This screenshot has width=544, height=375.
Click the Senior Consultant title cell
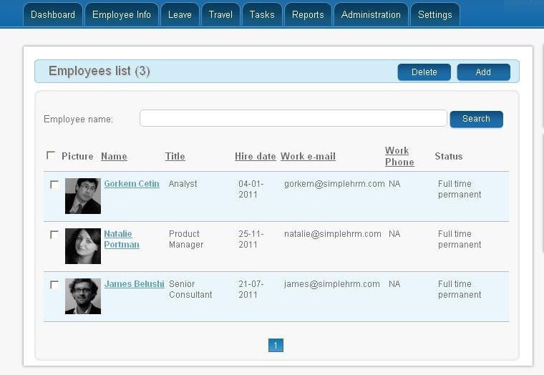(x=190, y=289)
